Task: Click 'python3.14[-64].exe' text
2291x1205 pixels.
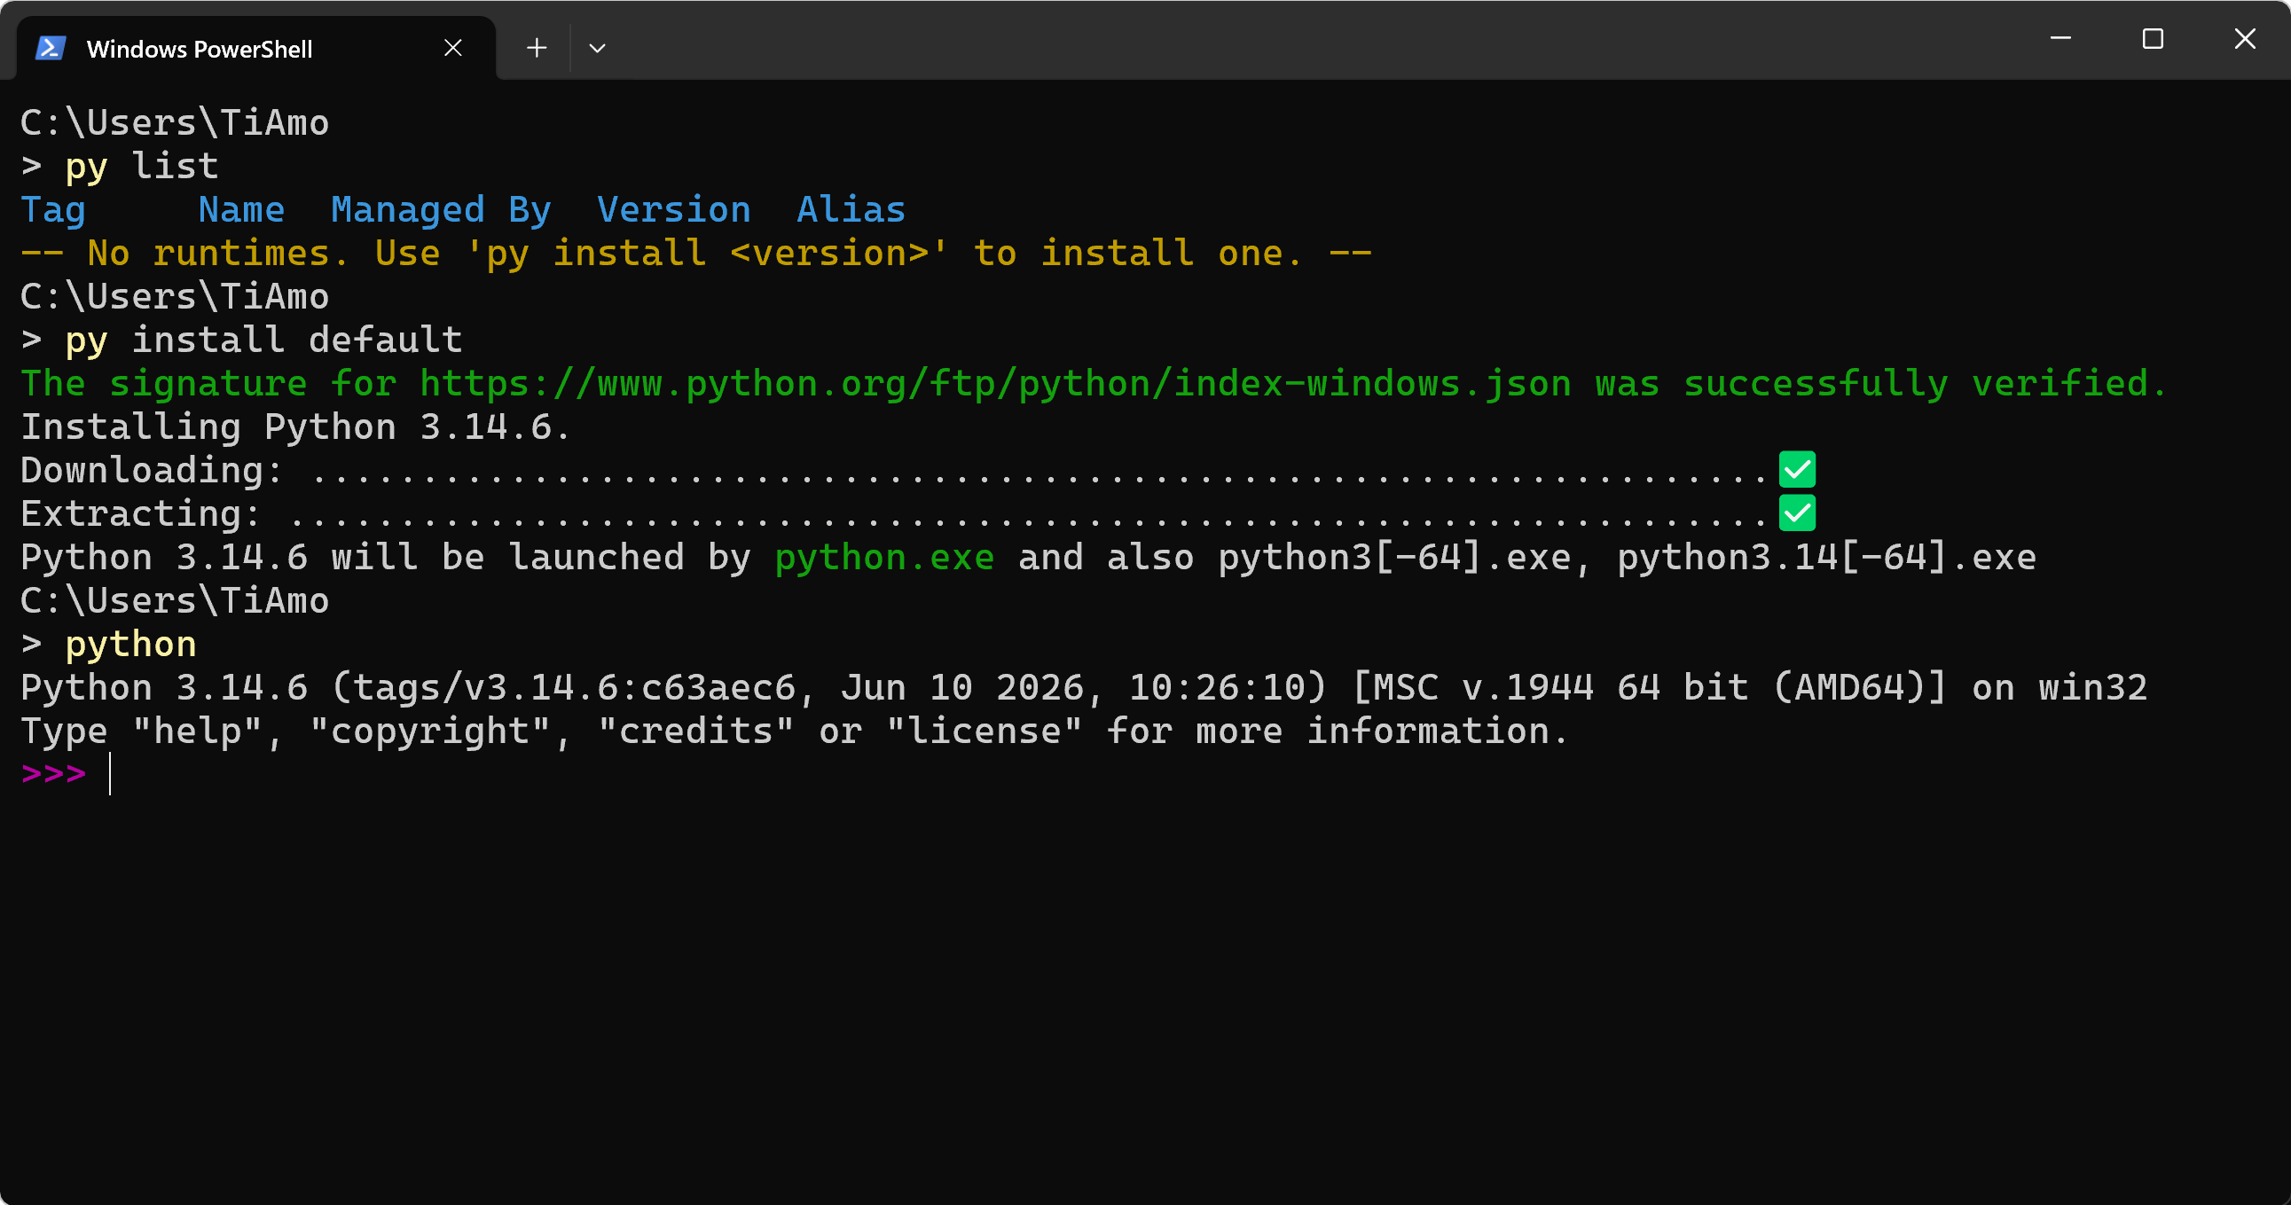Action: (1826, 558)
